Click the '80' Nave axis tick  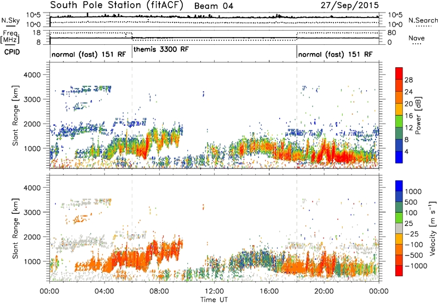392,33
